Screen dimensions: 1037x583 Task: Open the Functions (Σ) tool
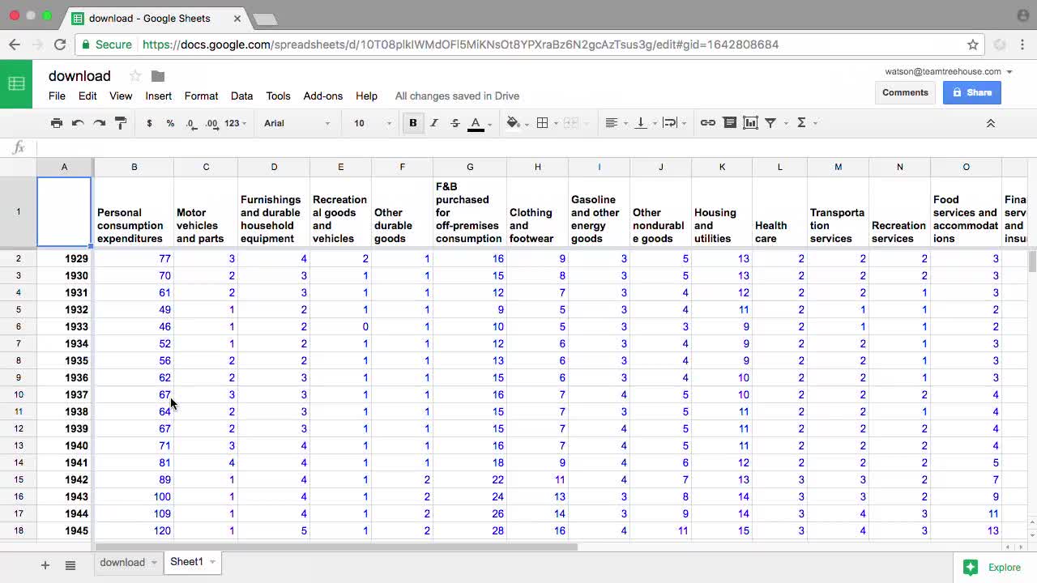click(801, 122)
